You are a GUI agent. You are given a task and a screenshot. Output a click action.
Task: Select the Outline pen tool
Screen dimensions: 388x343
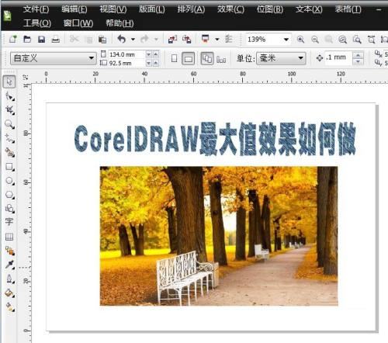pos(10,279)
